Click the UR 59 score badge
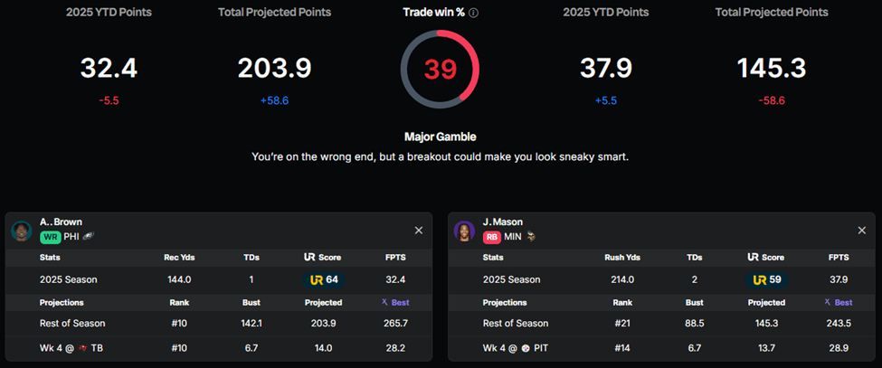Screen dimensions: 882x368 [x=767, y=279]
